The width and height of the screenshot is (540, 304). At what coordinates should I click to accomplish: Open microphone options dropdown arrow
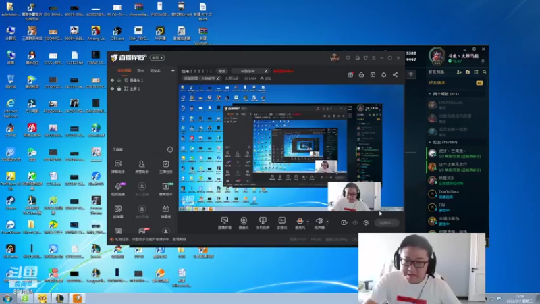coord(308,222)
